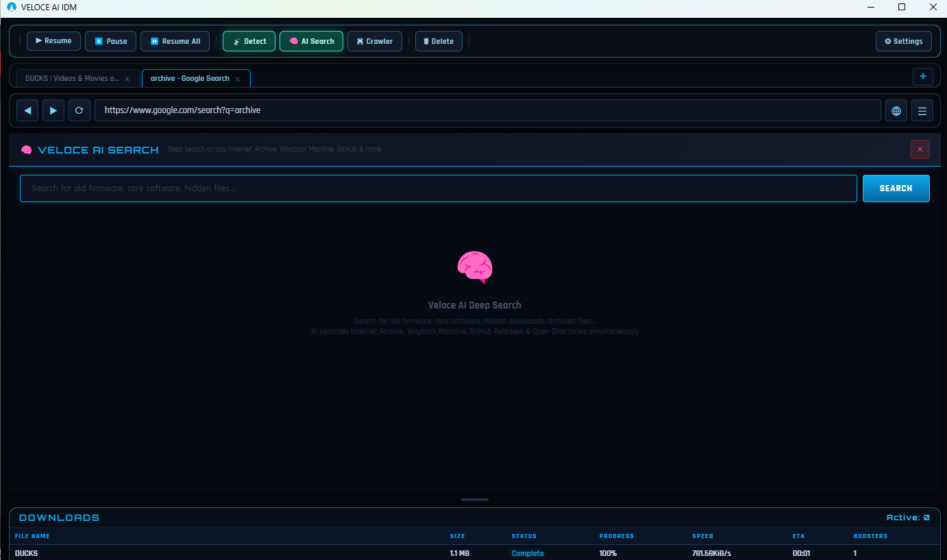Image resolution: width=947 pixels, height=560 pixels.
Task: Click the SIZE column header
Action: coord(457,536)
